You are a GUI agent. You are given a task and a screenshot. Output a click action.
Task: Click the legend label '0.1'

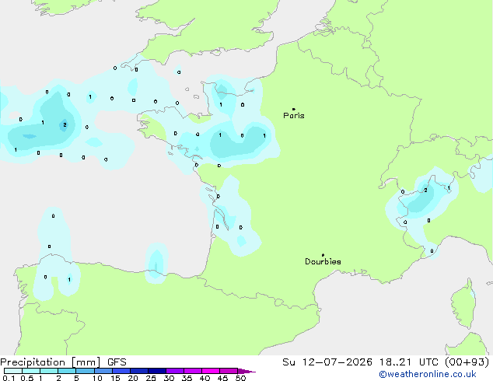click(9, 378)
